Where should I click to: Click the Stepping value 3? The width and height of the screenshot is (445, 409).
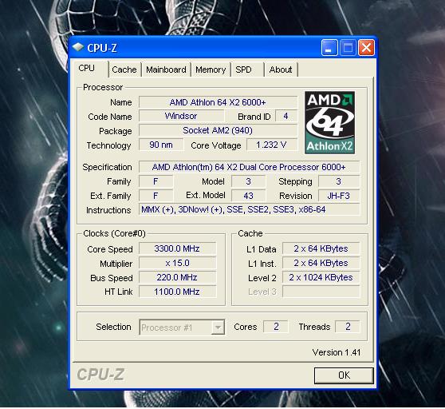[339, 181]
